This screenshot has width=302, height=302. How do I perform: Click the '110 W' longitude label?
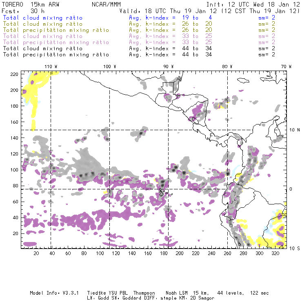[x=51, y=67]
